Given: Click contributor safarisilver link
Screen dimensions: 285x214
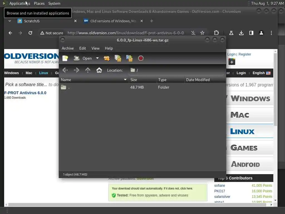Looking at the screenshot, I should (222, 197).
